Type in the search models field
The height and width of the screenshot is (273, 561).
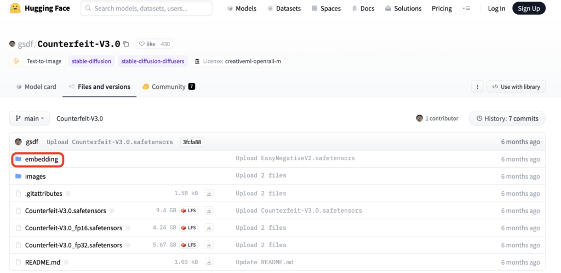coord(147,9)
